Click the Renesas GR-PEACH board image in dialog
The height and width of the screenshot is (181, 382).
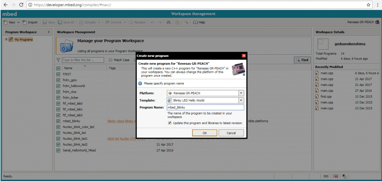click(x=238, y=70)
